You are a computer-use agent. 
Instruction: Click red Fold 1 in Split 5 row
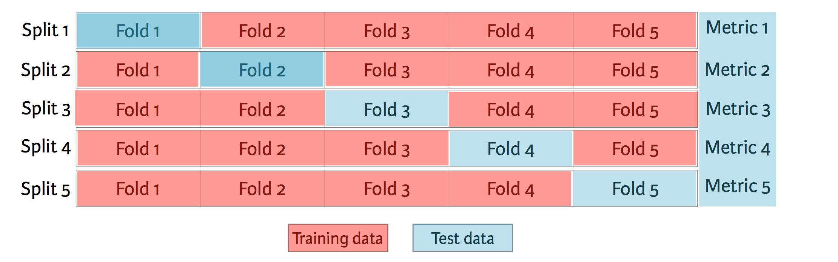point(139,189)
